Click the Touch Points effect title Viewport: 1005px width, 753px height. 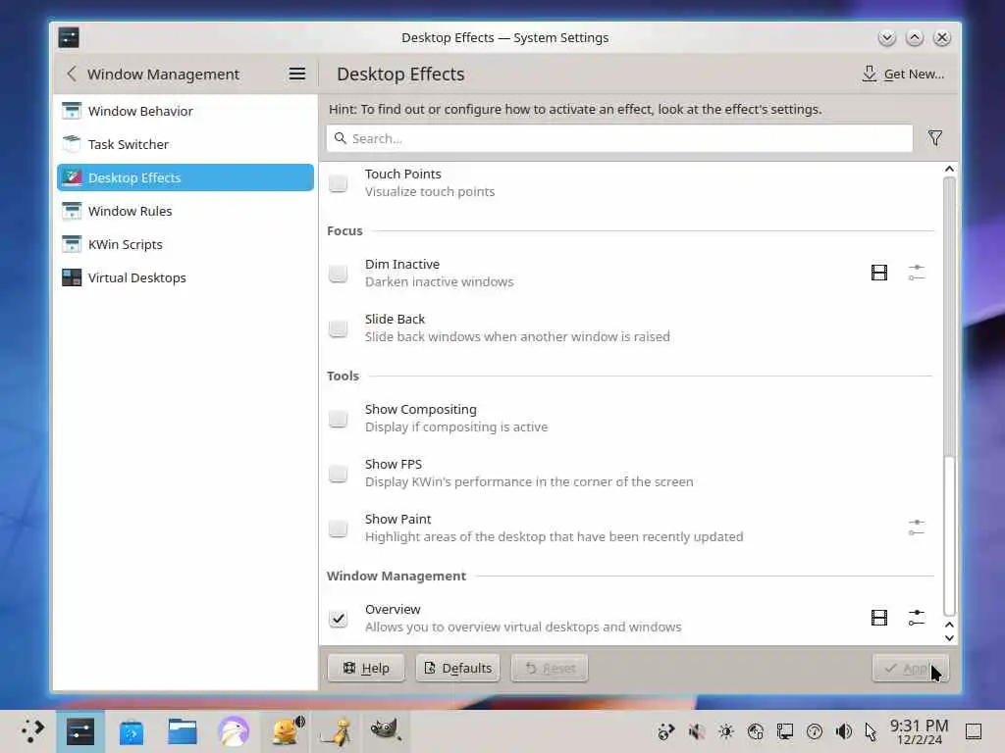pyautogui.click(x=402, y=174)
